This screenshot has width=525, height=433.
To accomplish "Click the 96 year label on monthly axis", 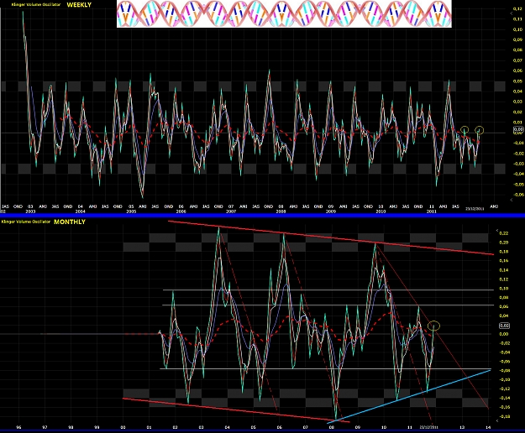I will click(x=18, y=427).
